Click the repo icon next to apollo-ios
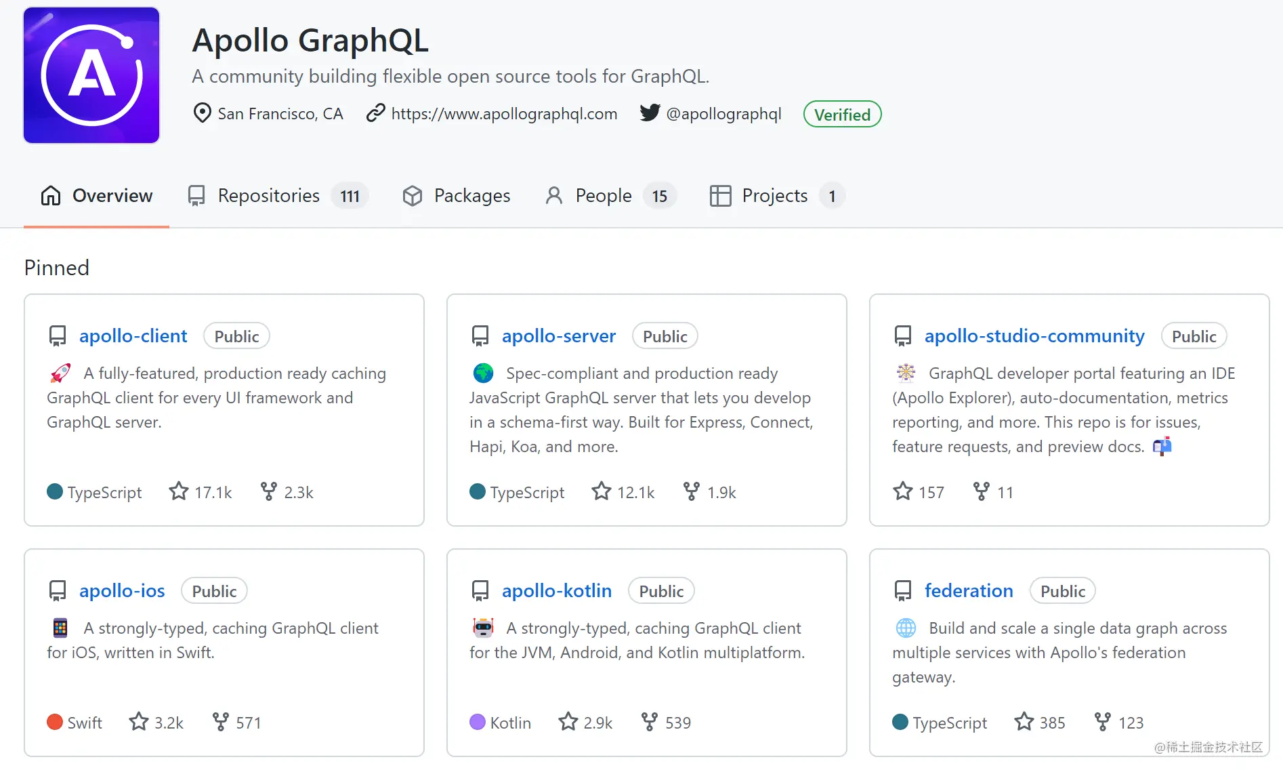This screenshot has width=1283, height=774. tap(58, 591)
